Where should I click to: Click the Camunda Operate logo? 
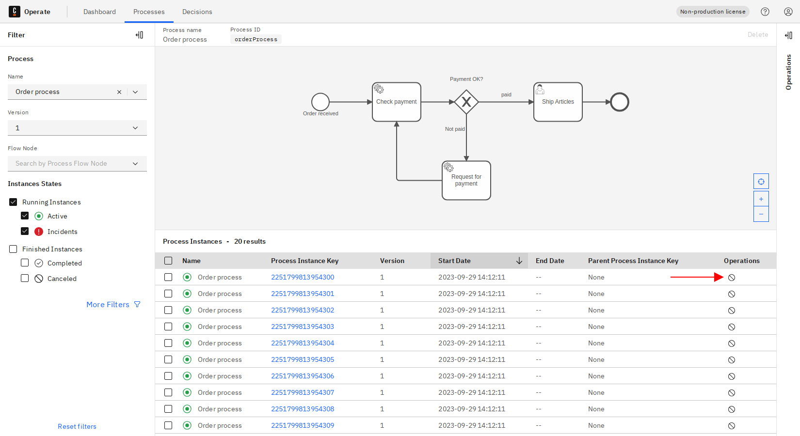click(x=28, y=11)
